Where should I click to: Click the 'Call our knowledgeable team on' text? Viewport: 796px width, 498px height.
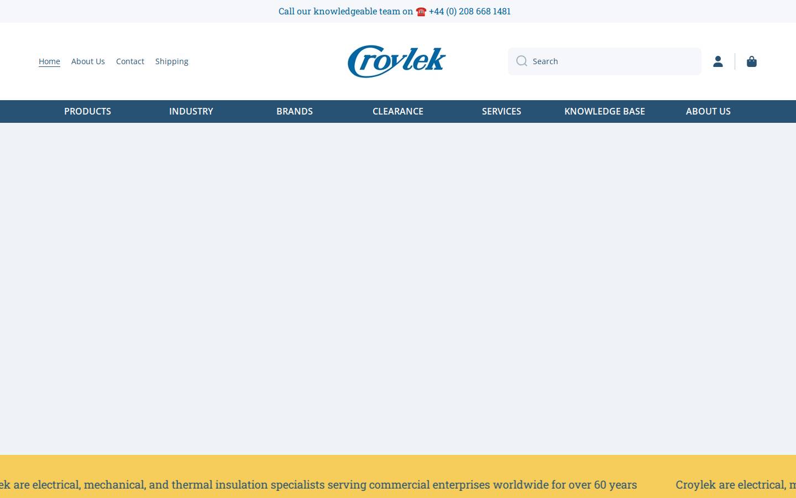click(345, 11)
